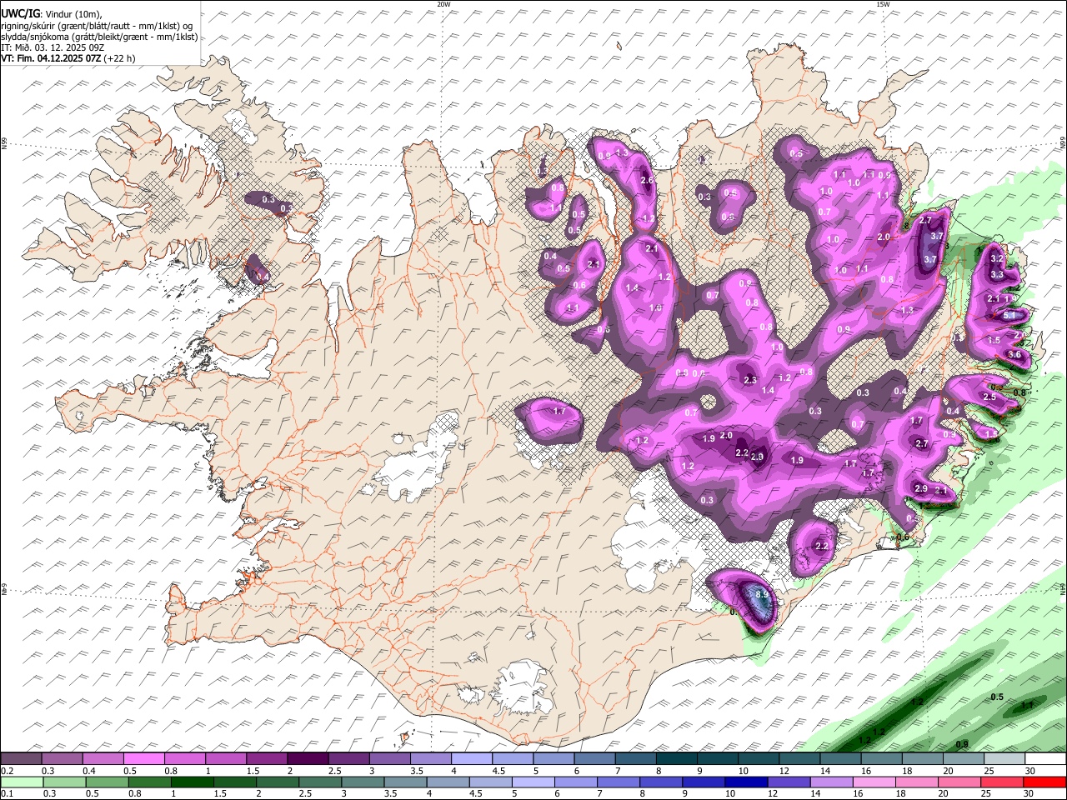Click the UWC/IG Vindur (10m) title text
Image resolution: width=1067 pixels, height=800 pixels.
tap(52, 13)
